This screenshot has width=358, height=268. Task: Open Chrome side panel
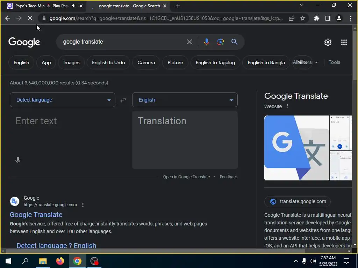tap(328, 18)
